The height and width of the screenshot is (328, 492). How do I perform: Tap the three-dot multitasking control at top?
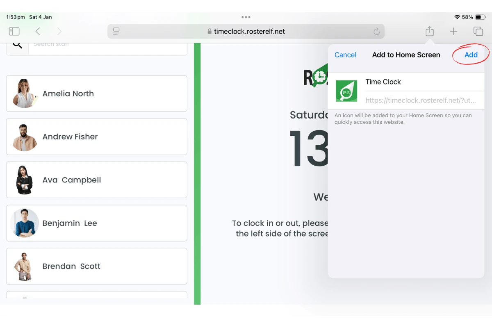point(246,17)
